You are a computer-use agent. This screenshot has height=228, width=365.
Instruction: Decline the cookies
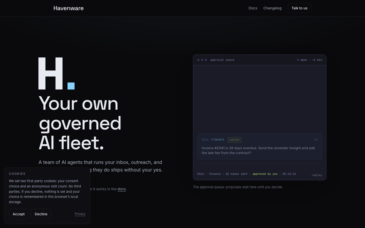tap(41, 214)
